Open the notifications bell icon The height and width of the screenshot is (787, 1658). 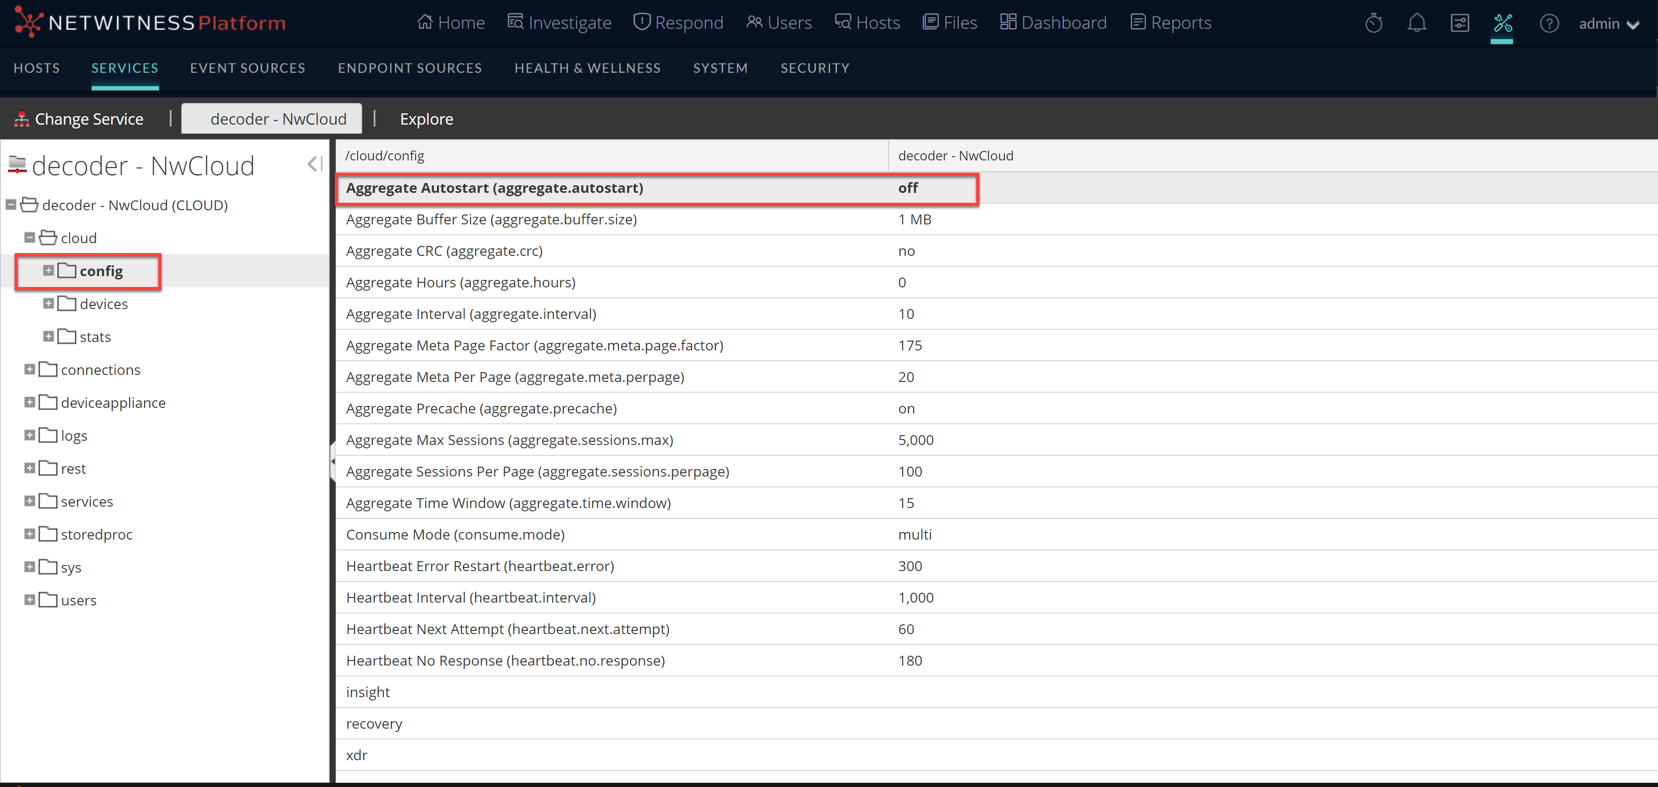[x=1416, y=24]
